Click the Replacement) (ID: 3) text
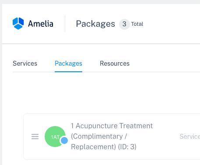Image resolution: width=200 pixels, height=165 pixels. 104,147
